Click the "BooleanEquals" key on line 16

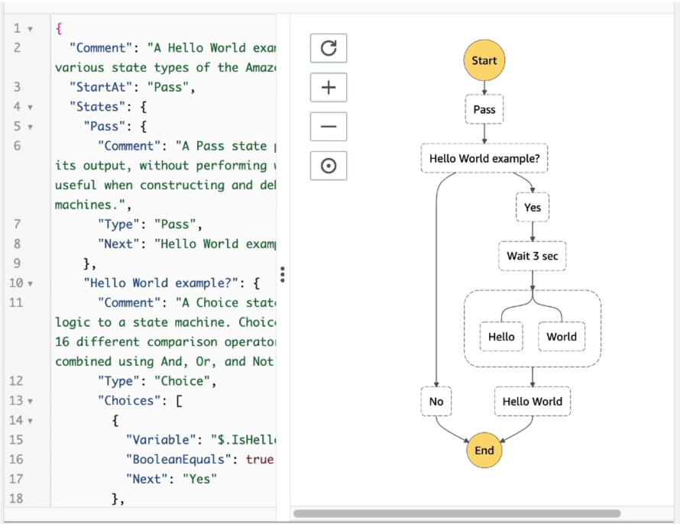tap(179, 459)
